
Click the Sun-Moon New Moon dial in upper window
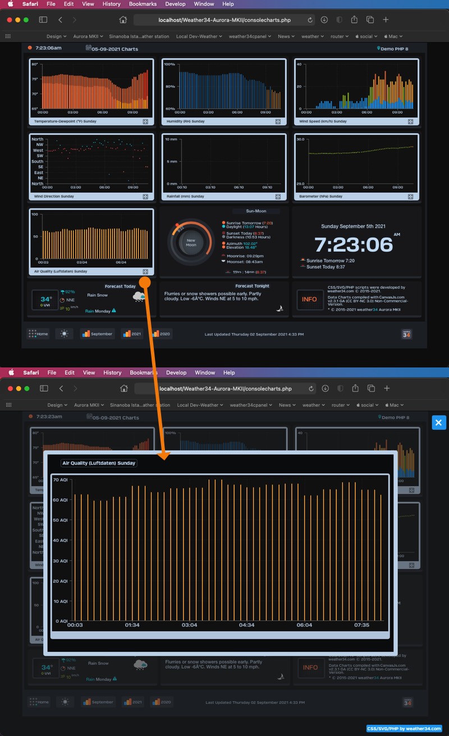coord(191,243)
